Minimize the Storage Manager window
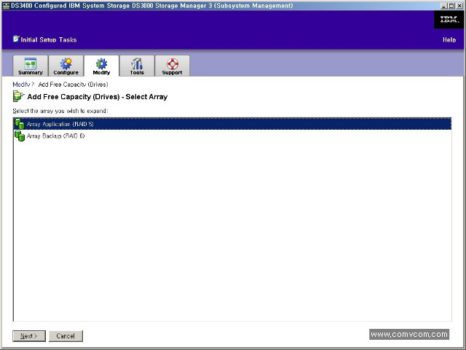The height and width of the screenshot is (350, 466). (x=443, y=6)
